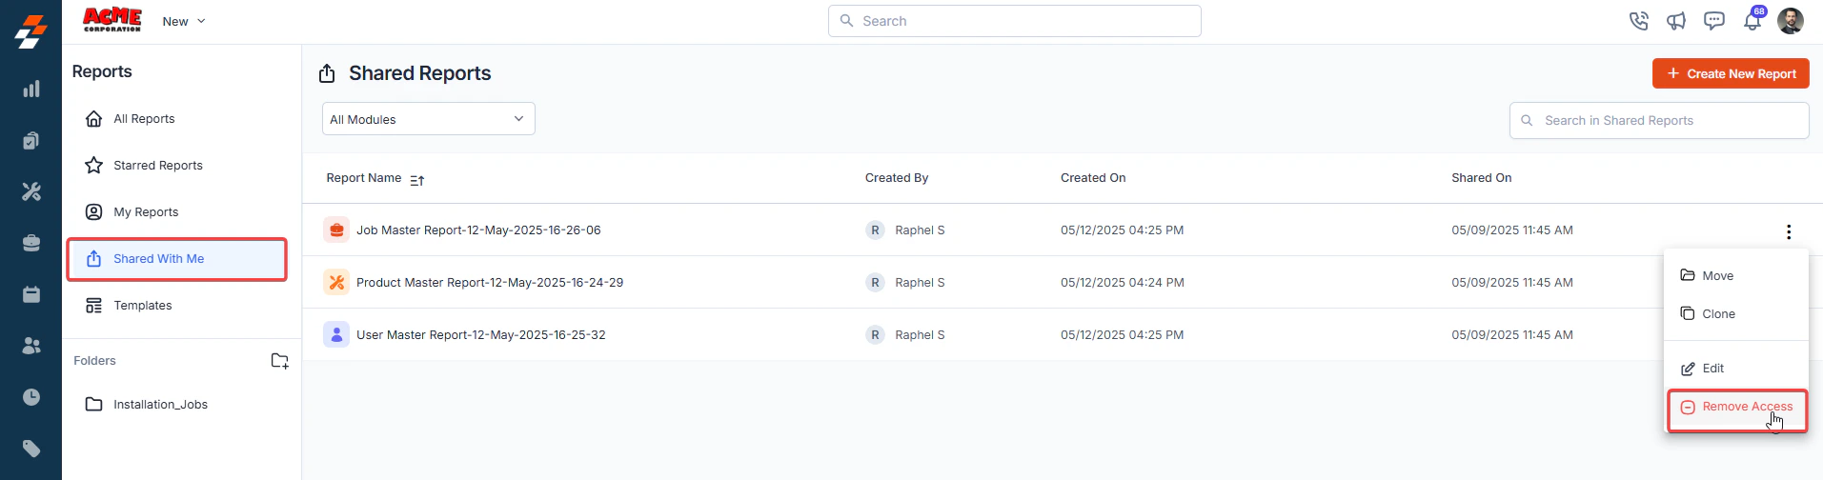The image size is (1823, 480).
Task: Open the users group sidebar icon
Action: (x=31, y=346)
